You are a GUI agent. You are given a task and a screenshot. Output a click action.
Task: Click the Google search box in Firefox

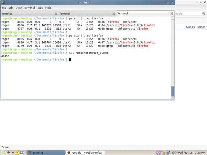point(188,14)
